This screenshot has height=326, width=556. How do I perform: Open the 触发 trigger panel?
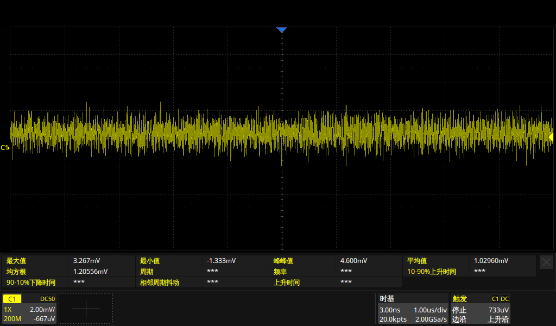[459, 298]
